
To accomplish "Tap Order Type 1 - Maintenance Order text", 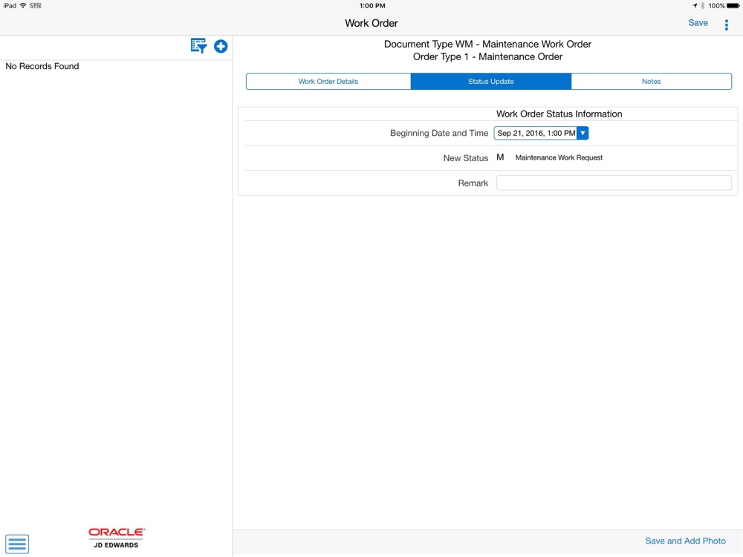I will [487, 57].
